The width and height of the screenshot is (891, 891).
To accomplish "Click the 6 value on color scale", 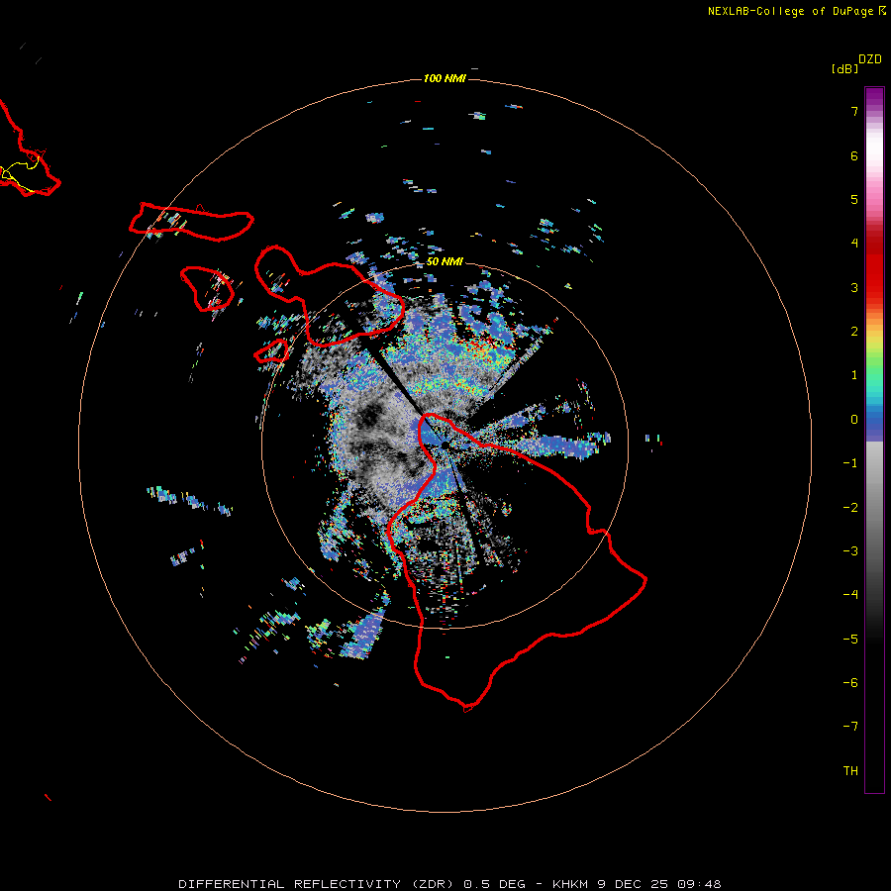I will (x=854, y=155).
